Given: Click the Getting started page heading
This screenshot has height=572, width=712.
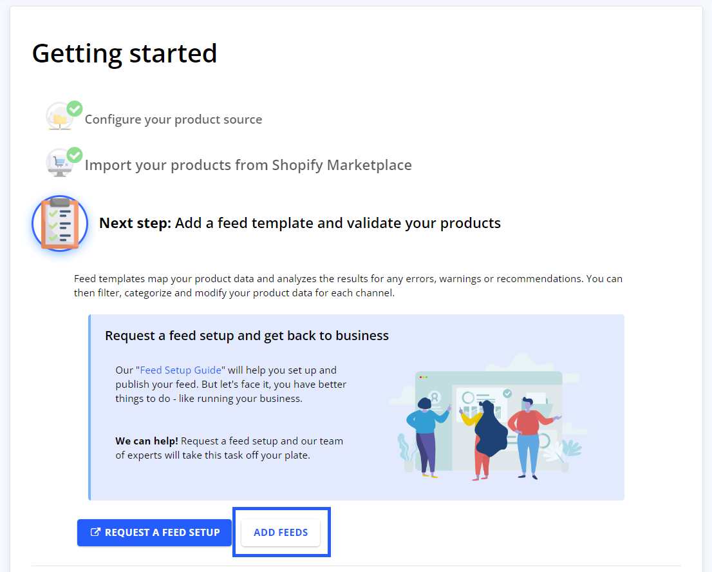Looking at the screenshot, I should click(124, 53).
